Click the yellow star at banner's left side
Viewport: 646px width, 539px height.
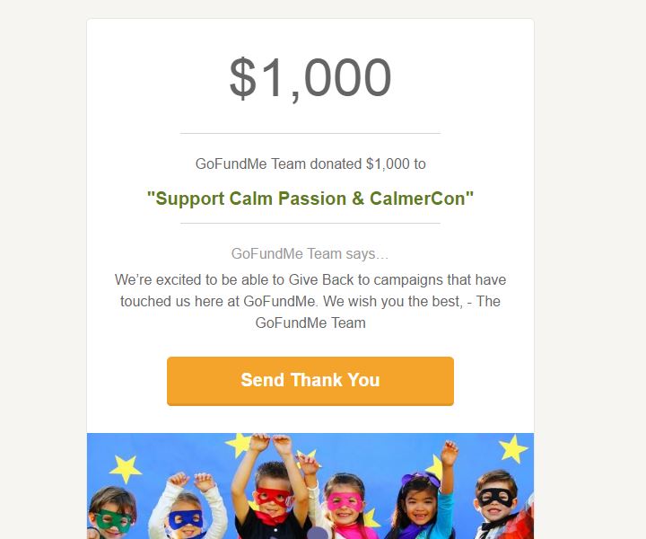click(126, 469)
